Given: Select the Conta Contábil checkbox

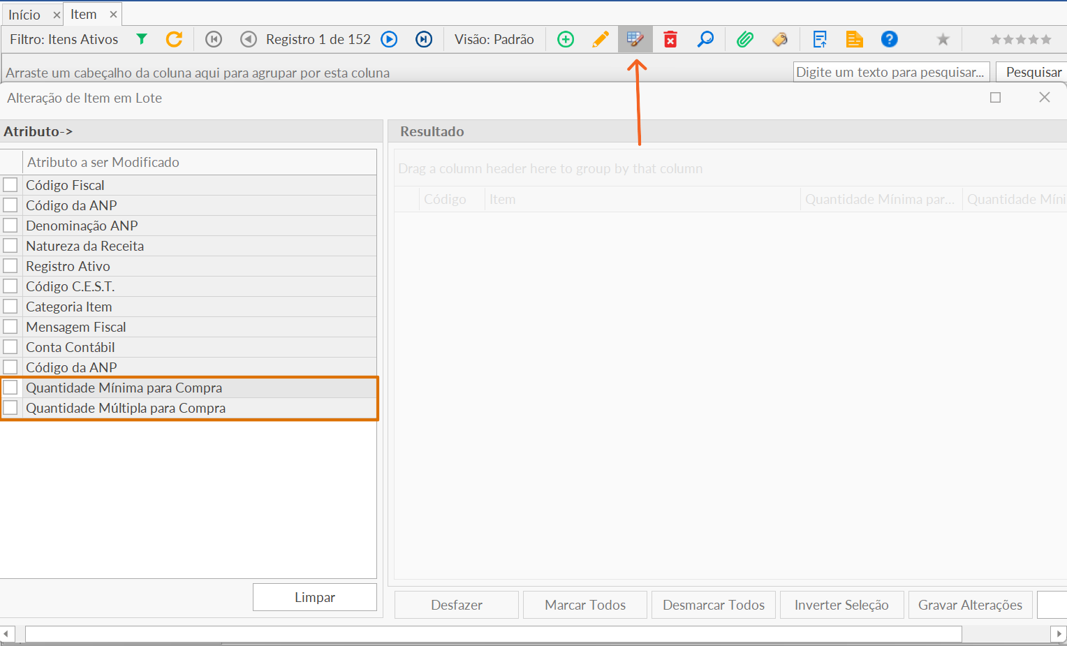Looking at the screenshot, I should click(10, 346).
